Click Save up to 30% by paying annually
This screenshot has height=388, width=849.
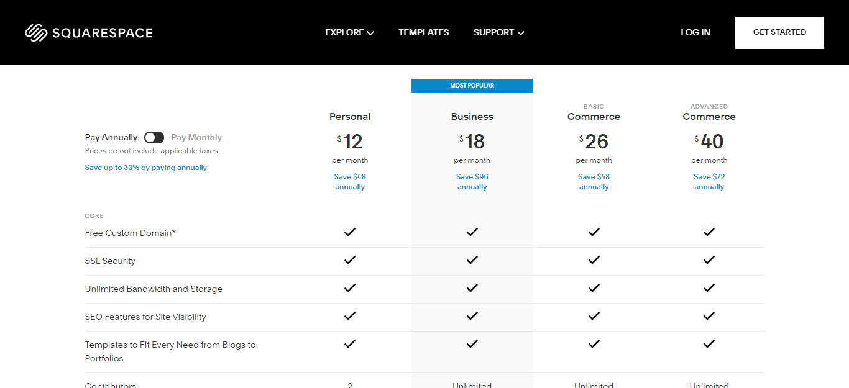[146, 168]
